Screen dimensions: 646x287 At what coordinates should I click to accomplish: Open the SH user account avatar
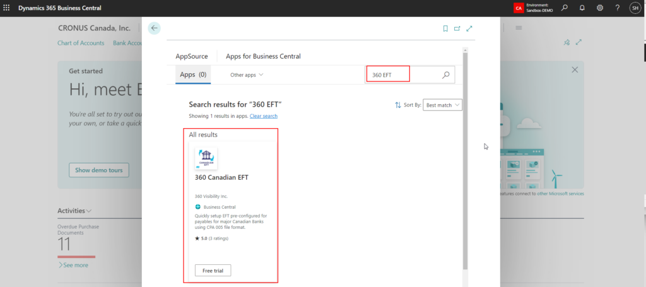tap(635, 8)
